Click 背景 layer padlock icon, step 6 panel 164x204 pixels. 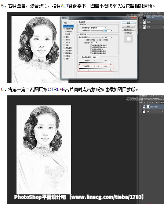(163, 111)
